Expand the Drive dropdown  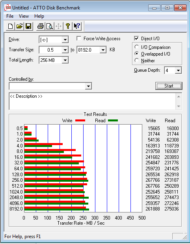tap(65, 40)
